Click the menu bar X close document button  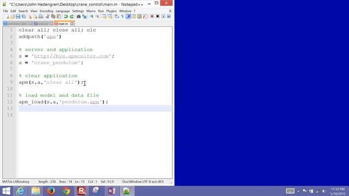pos(170,11)
